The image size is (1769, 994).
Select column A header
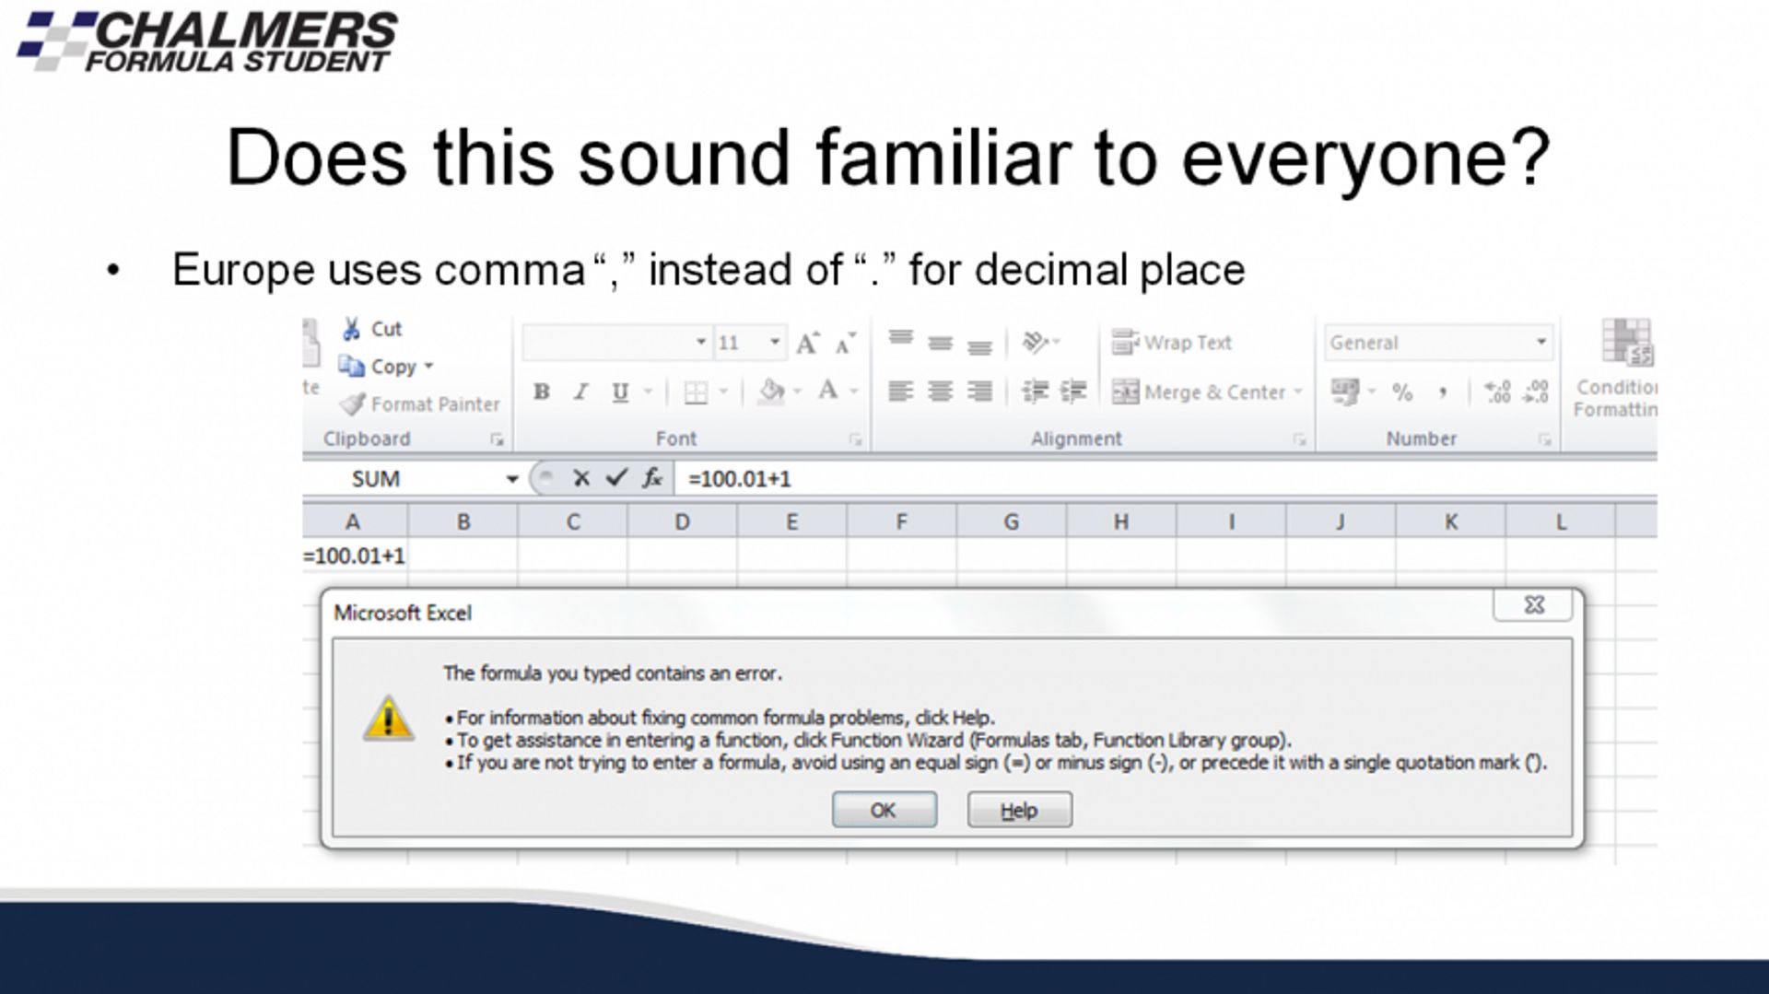click(x=354, y=522)
